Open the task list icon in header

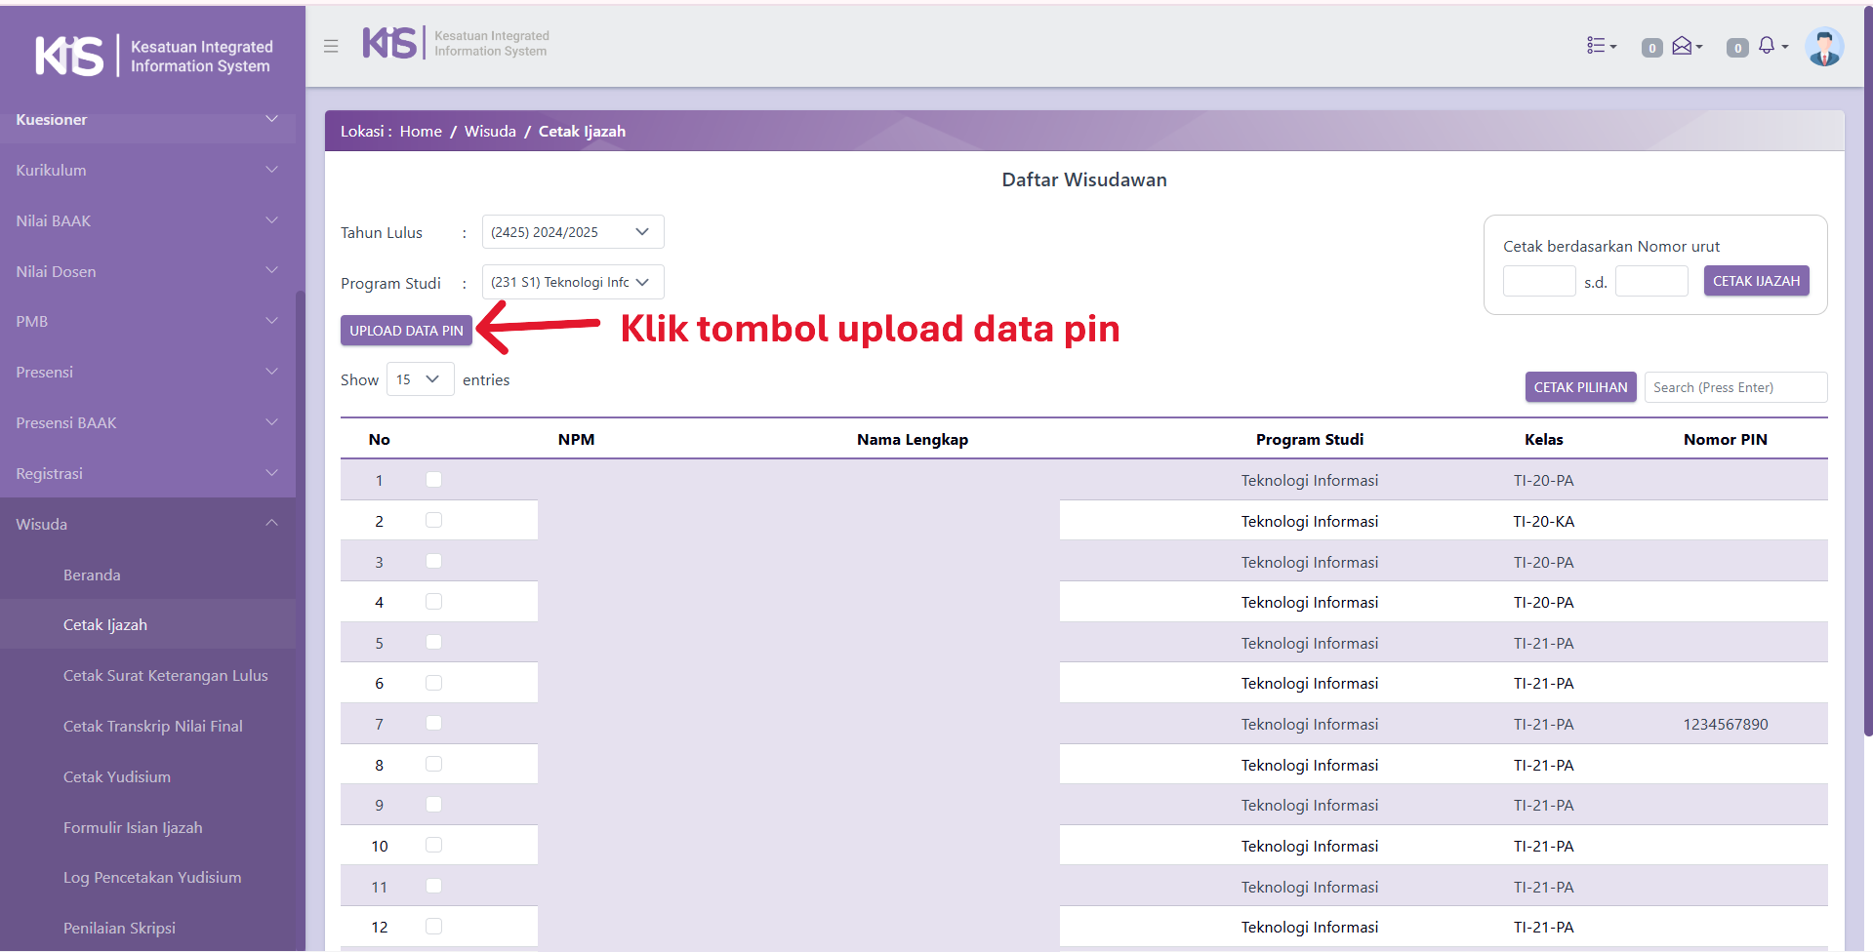coord(1600,46)
